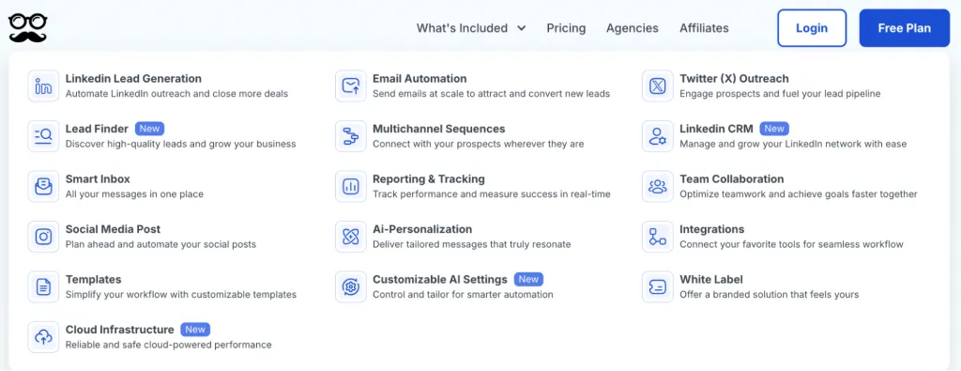Click "Connect with your prospects wherever they are"

point(478,144)
